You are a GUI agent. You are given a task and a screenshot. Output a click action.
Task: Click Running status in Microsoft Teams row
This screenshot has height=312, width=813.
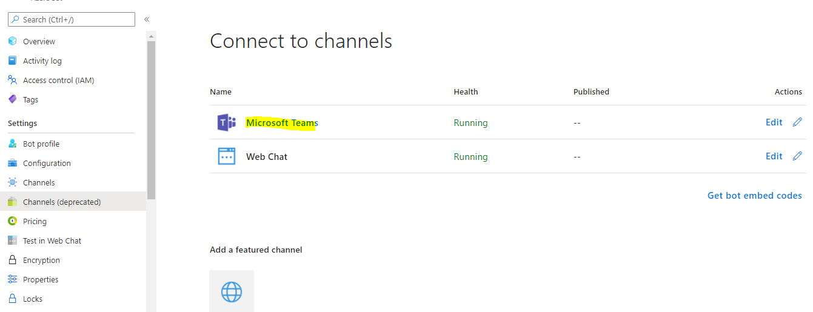coord(470,123)
